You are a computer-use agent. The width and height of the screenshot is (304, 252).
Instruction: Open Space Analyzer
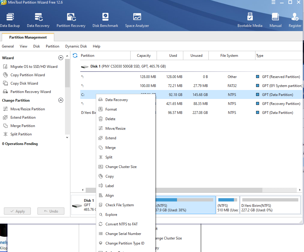pyautogui.click(x=137, y=20)
